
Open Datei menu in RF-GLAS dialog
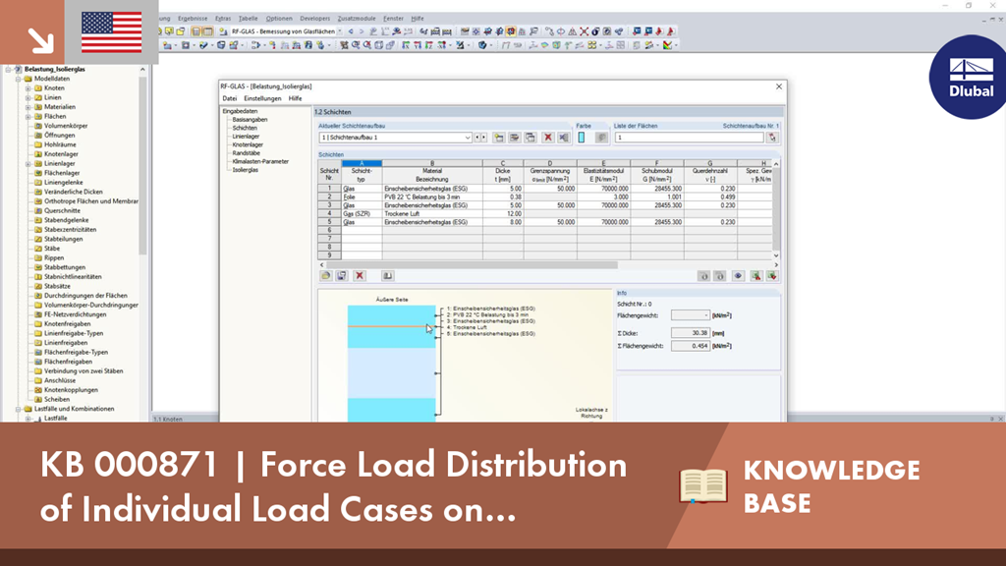coord(230,99)
